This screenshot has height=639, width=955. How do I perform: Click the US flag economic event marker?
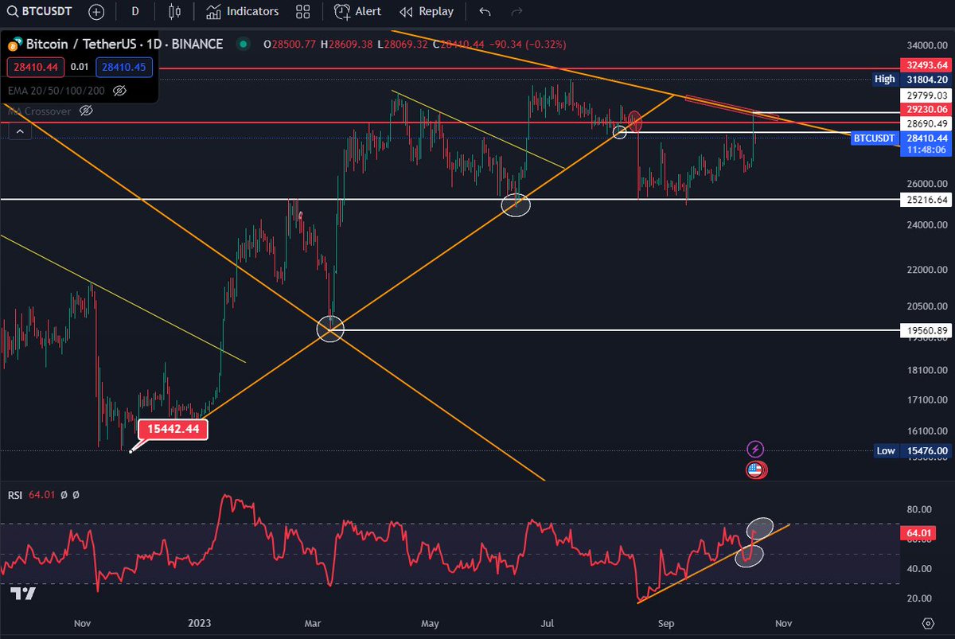pyautogui.click(x=755, y=470)
